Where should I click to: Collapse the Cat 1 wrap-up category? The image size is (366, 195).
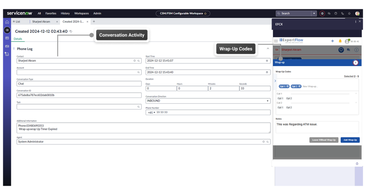coord(356,94)
